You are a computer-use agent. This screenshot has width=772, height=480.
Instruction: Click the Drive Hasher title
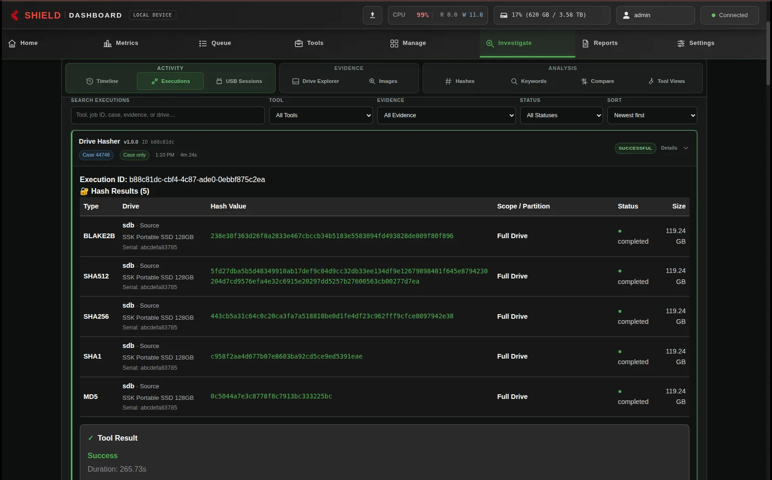[99, 142]
